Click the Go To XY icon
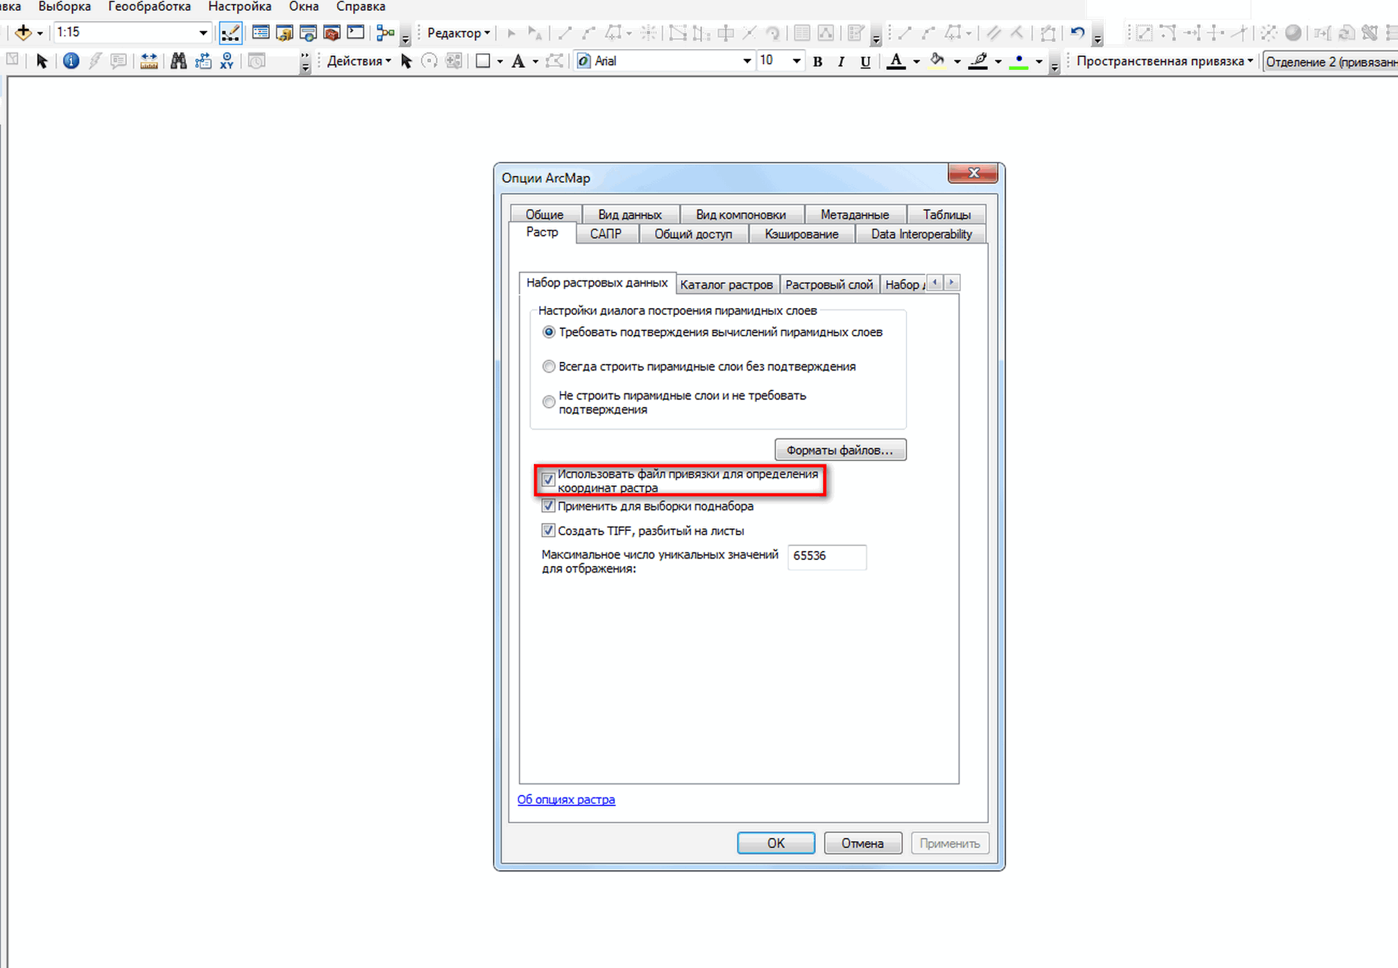Viewport: 1398px width, 968px height. point(227,61)
